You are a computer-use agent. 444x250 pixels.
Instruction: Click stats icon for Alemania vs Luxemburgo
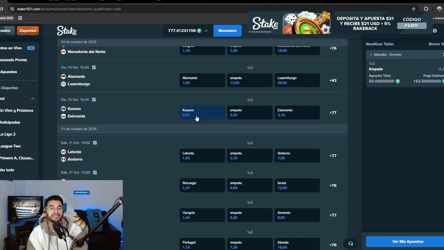point(94,67)
